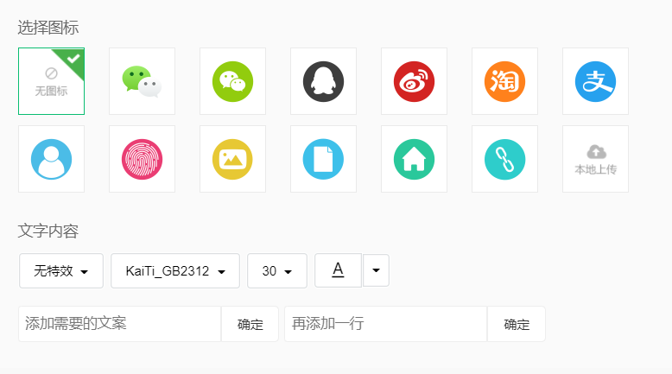The image size is (672, 374).
Task: Confirm first text line with 确定
Action: 250,324
